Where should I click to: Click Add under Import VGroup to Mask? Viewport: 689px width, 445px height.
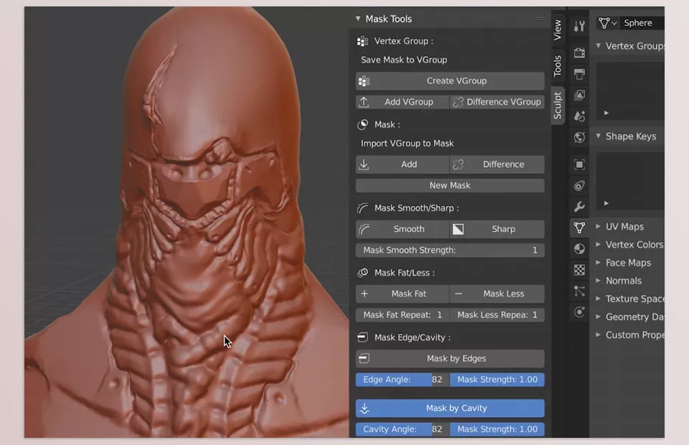[x=403, y=164]
